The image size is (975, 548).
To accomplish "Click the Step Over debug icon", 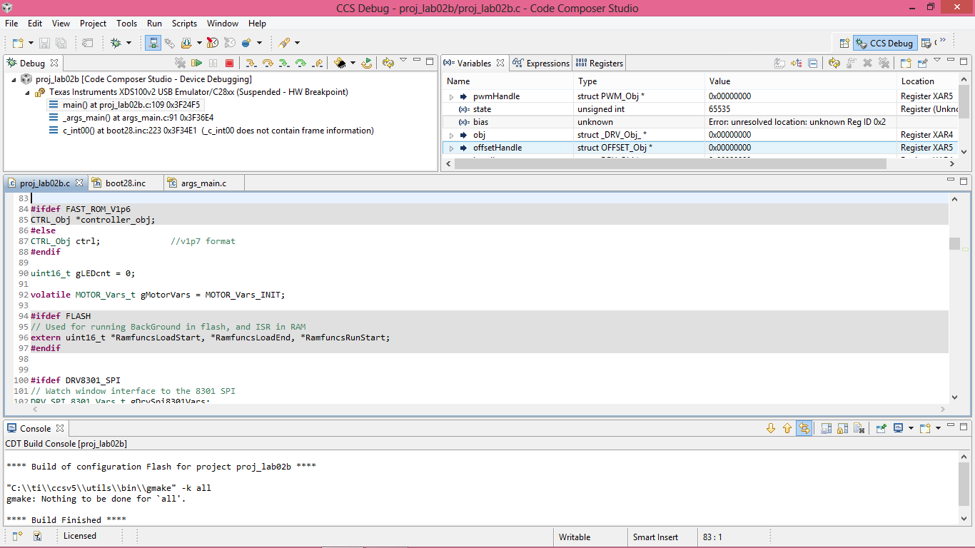I will click(268, 63).
